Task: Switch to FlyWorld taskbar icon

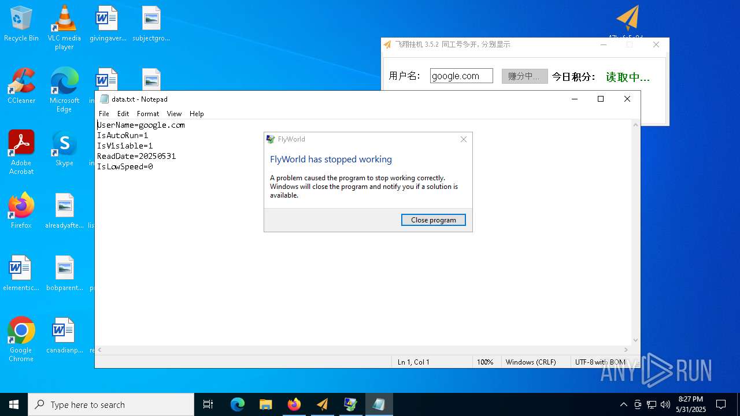Action: click(350, 404)
